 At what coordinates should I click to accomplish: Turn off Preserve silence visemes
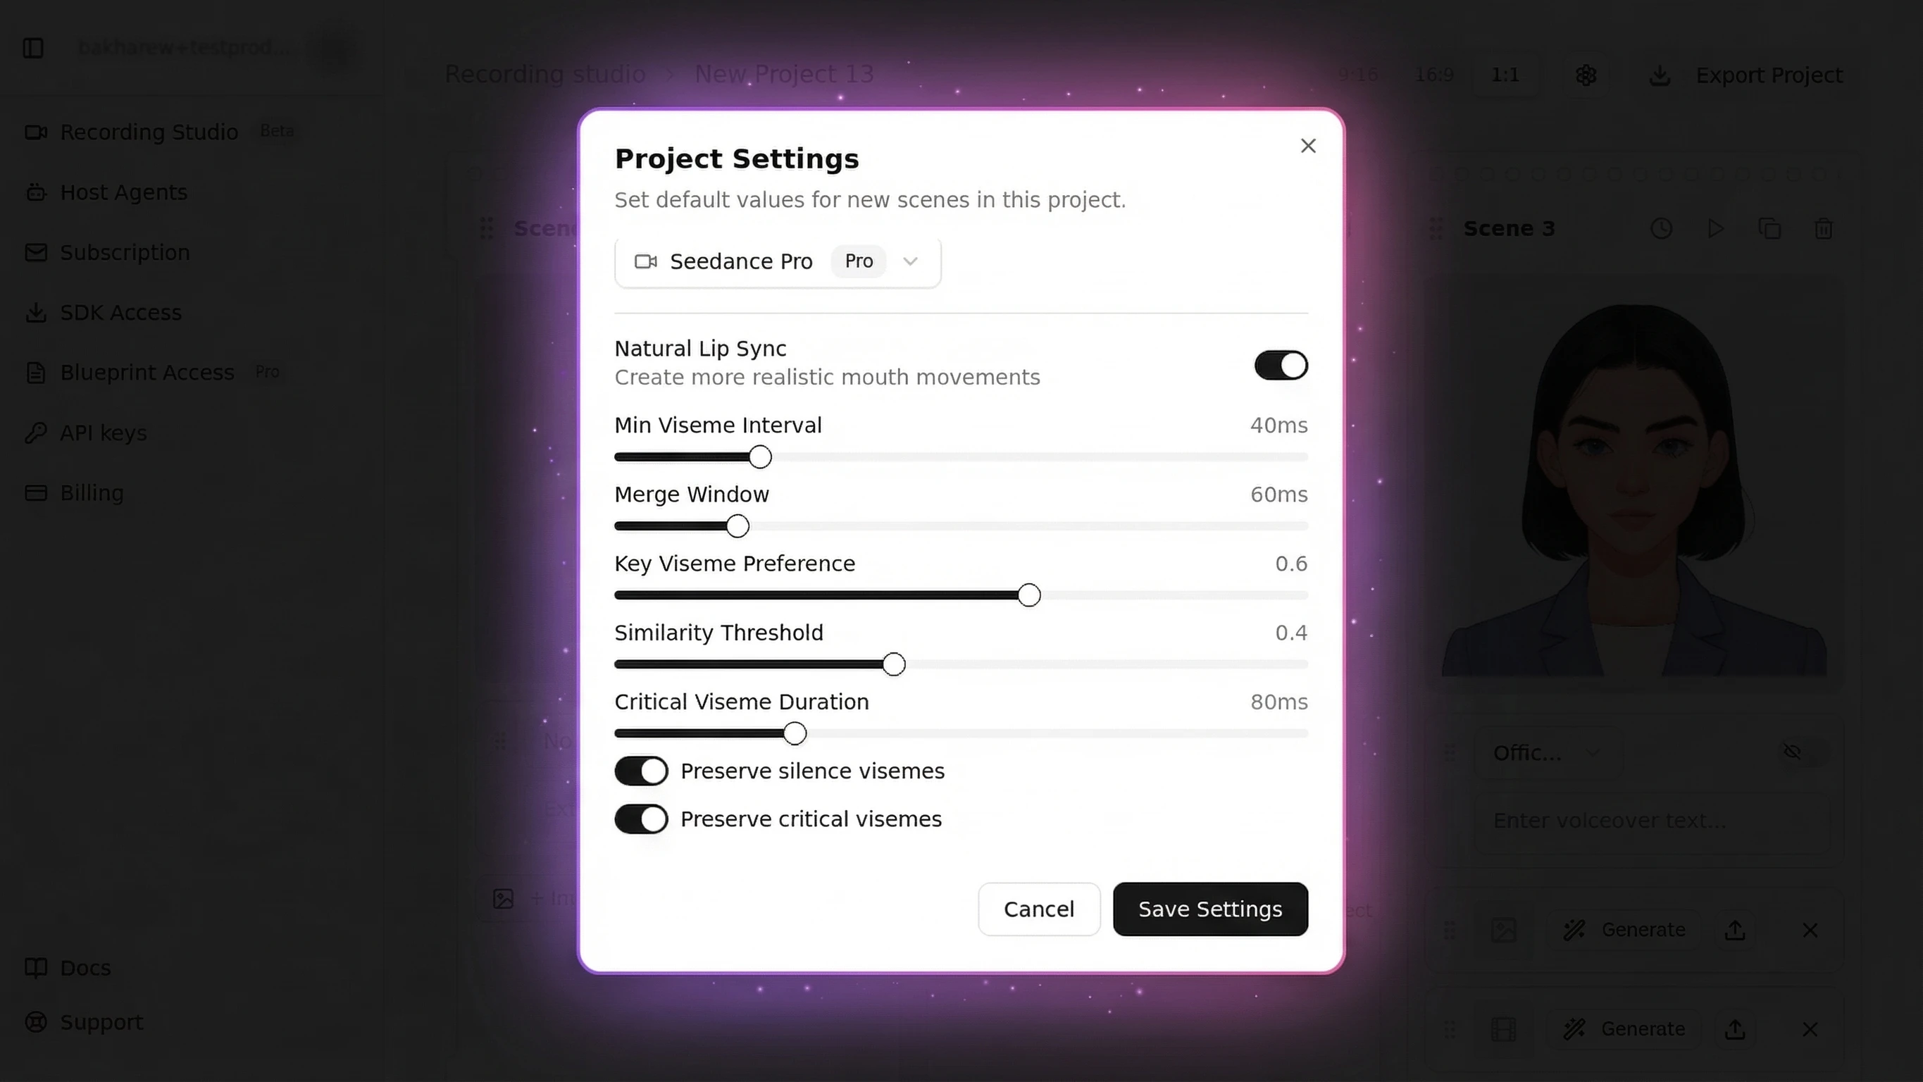(640, 771)
